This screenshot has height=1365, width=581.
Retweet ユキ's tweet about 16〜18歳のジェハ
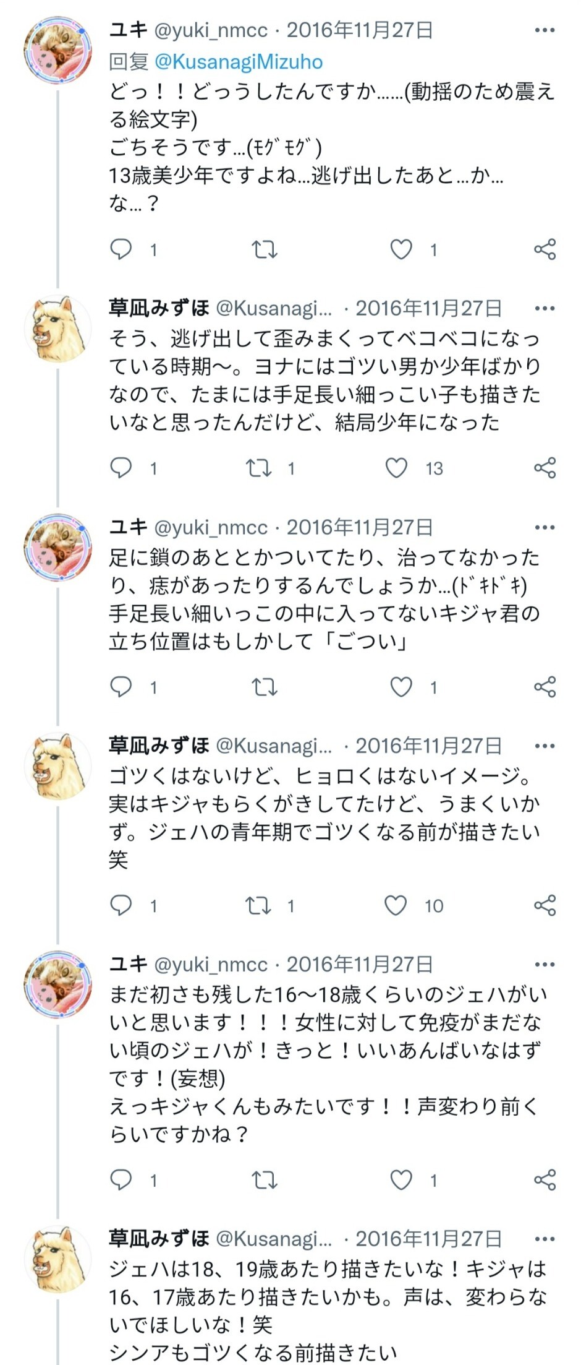point(265,1180)
